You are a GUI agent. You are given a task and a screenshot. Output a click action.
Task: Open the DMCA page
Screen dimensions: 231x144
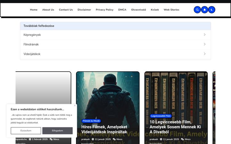[x=122, y=10]
